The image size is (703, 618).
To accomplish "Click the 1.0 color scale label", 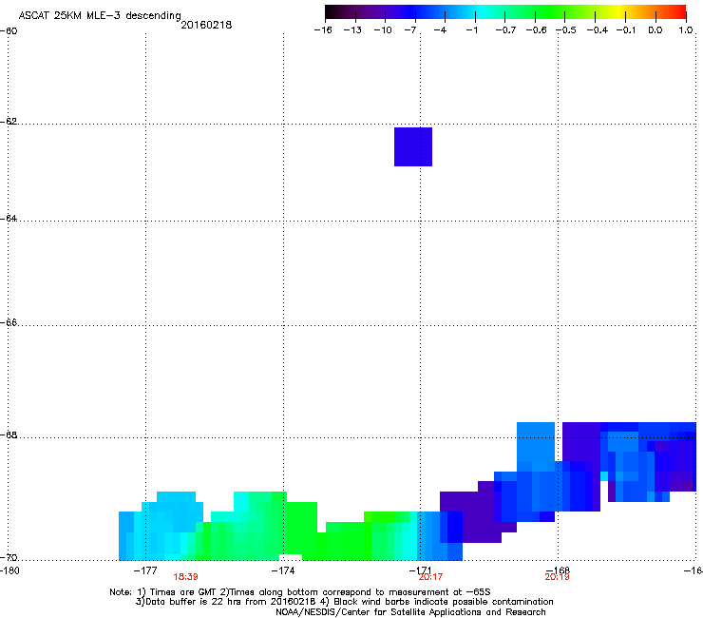I will click(686, 30).
